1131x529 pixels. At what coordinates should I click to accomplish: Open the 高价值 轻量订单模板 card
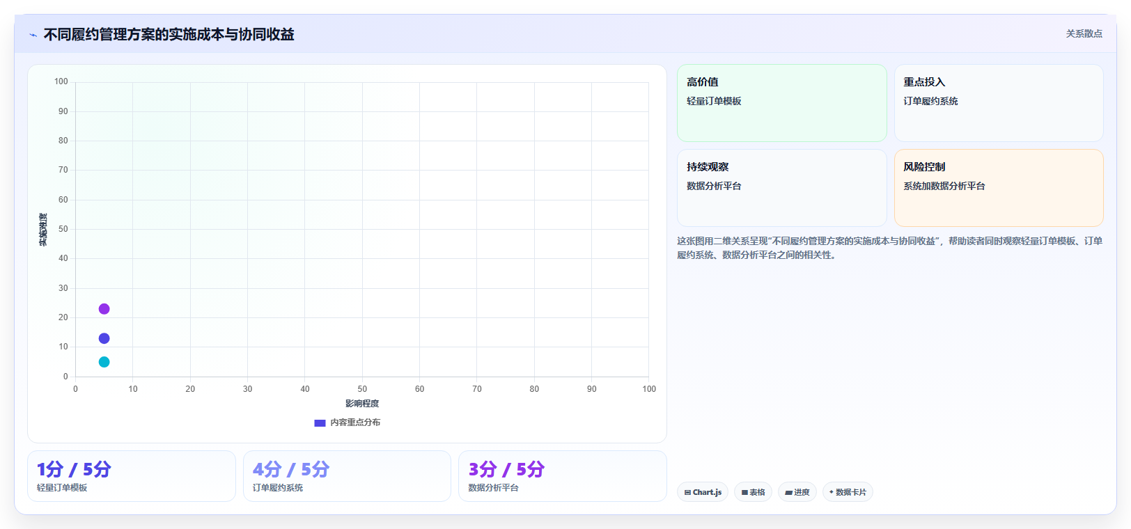781,103
